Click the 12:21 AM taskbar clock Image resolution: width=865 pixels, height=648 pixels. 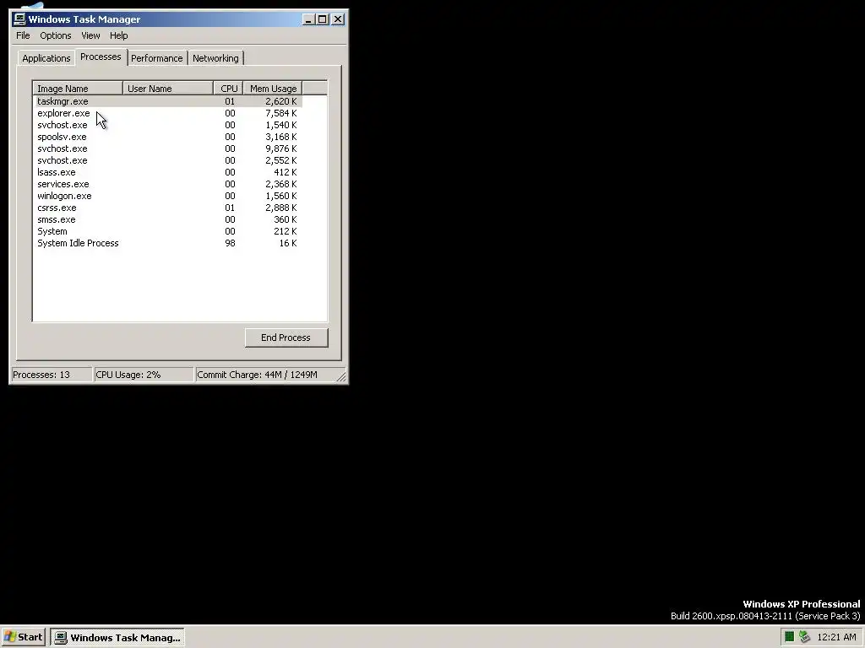point(836,638)
